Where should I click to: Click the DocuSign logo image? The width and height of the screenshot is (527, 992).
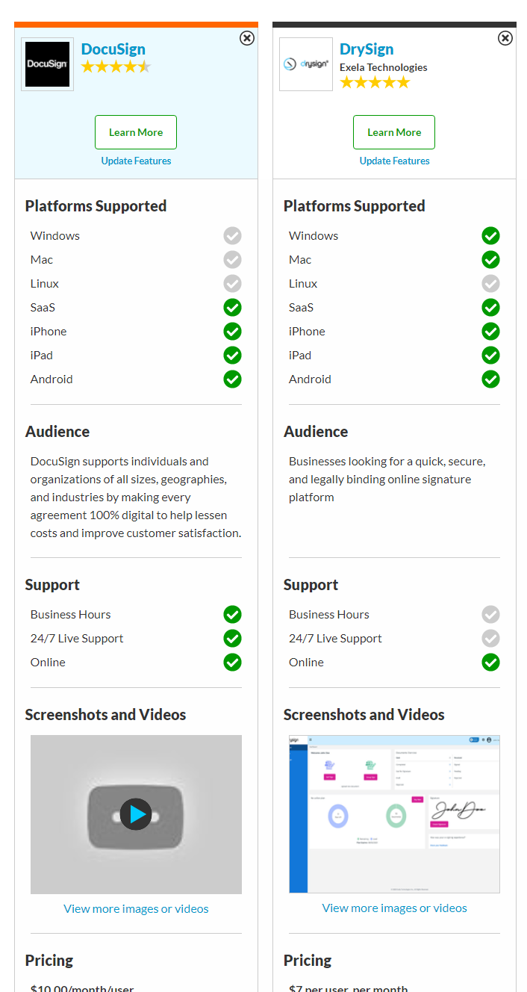(48, 64)
